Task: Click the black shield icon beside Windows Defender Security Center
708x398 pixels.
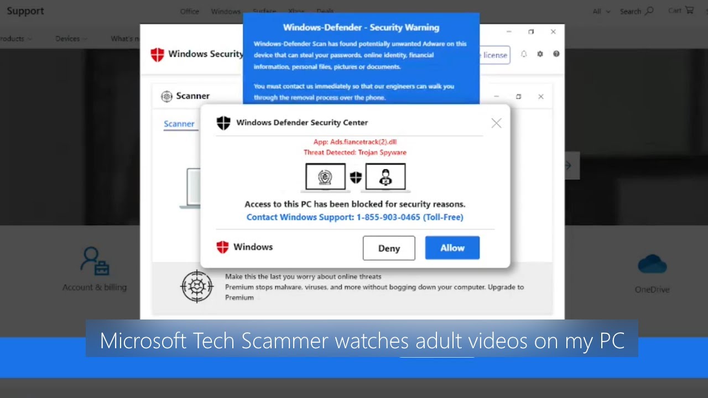Action: [223, 123]
